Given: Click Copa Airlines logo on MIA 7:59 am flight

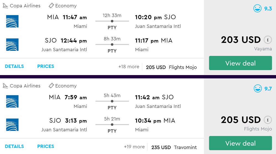Looking at the screenshot, I should 12,101.
